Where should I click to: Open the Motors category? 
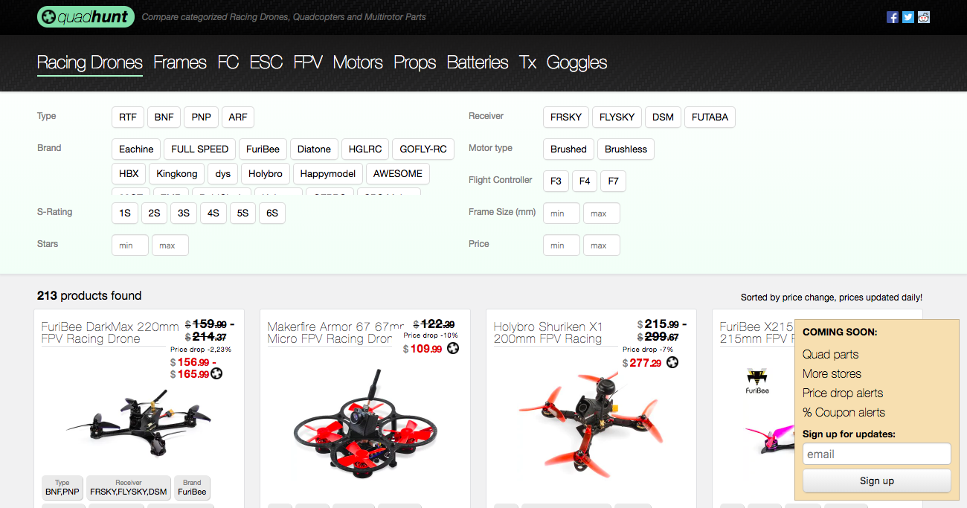coord(358,62)
